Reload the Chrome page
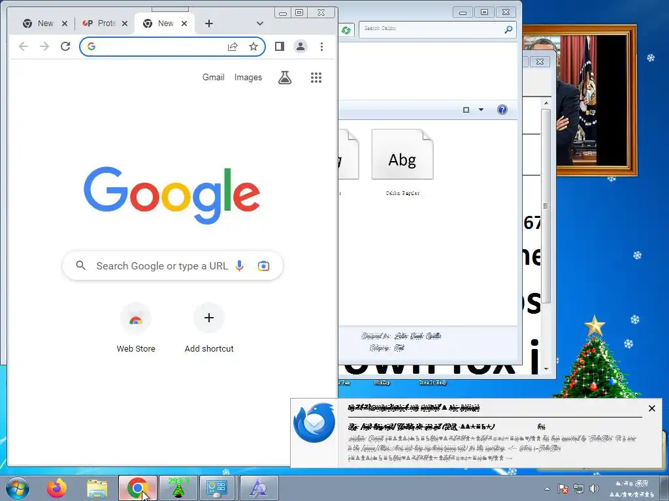The image size is (669, 501). tap(65, 46)
